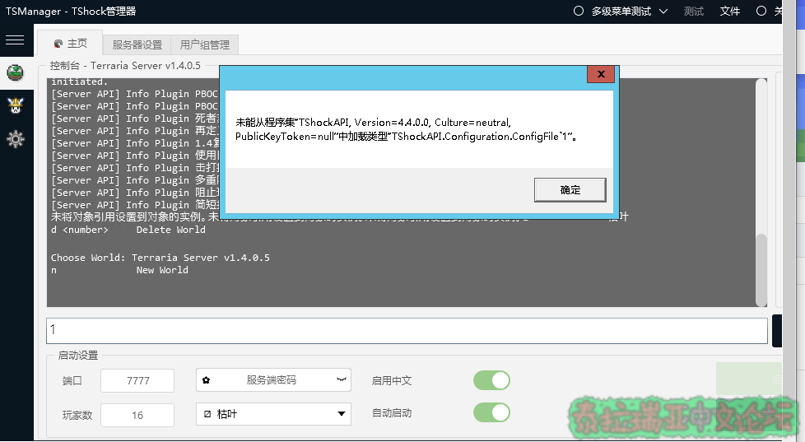Expand the 枯叶 world dropdown

coord(273,414)
